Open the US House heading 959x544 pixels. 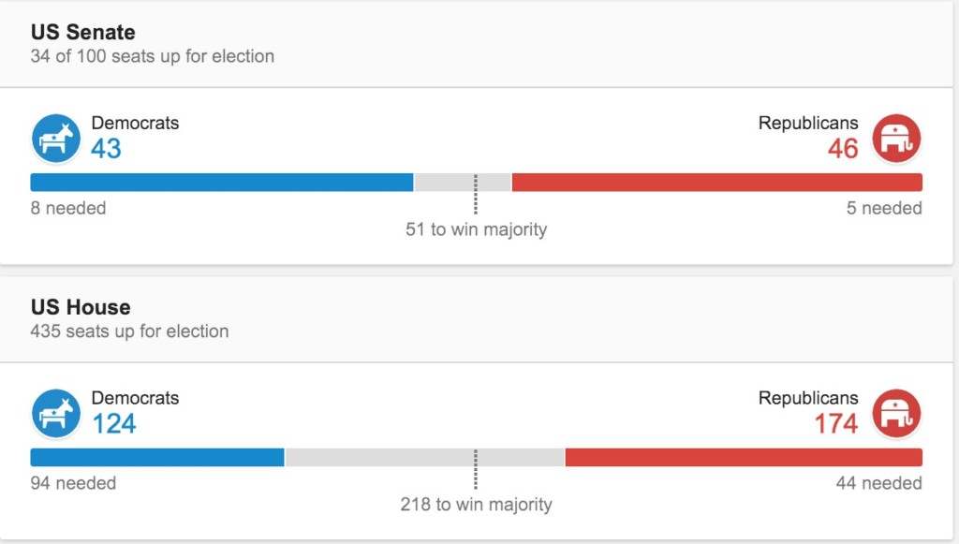(x=81, y=307)
